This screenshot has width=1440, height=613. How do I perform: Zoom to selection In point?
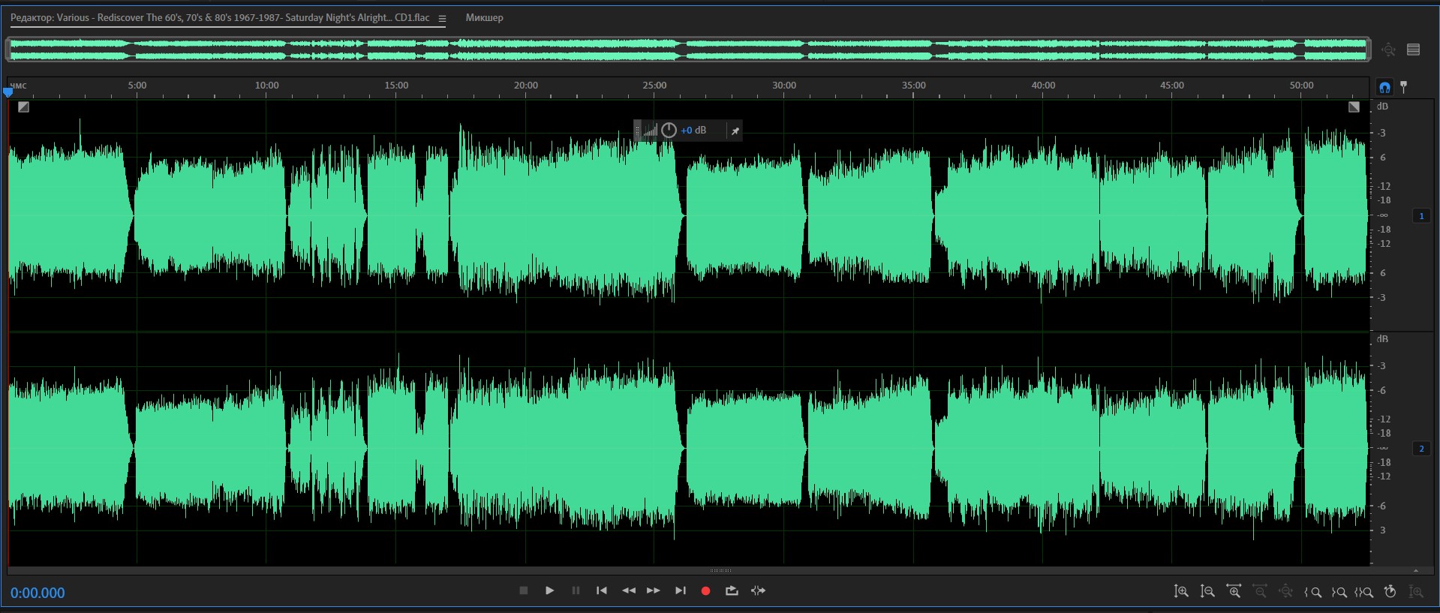(x=1313, y=592)
